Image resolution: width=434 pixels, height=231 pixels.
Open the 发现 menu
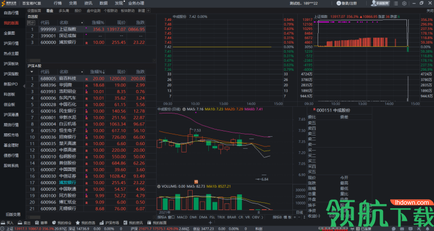pyautogui.click(x=119, y=4)
